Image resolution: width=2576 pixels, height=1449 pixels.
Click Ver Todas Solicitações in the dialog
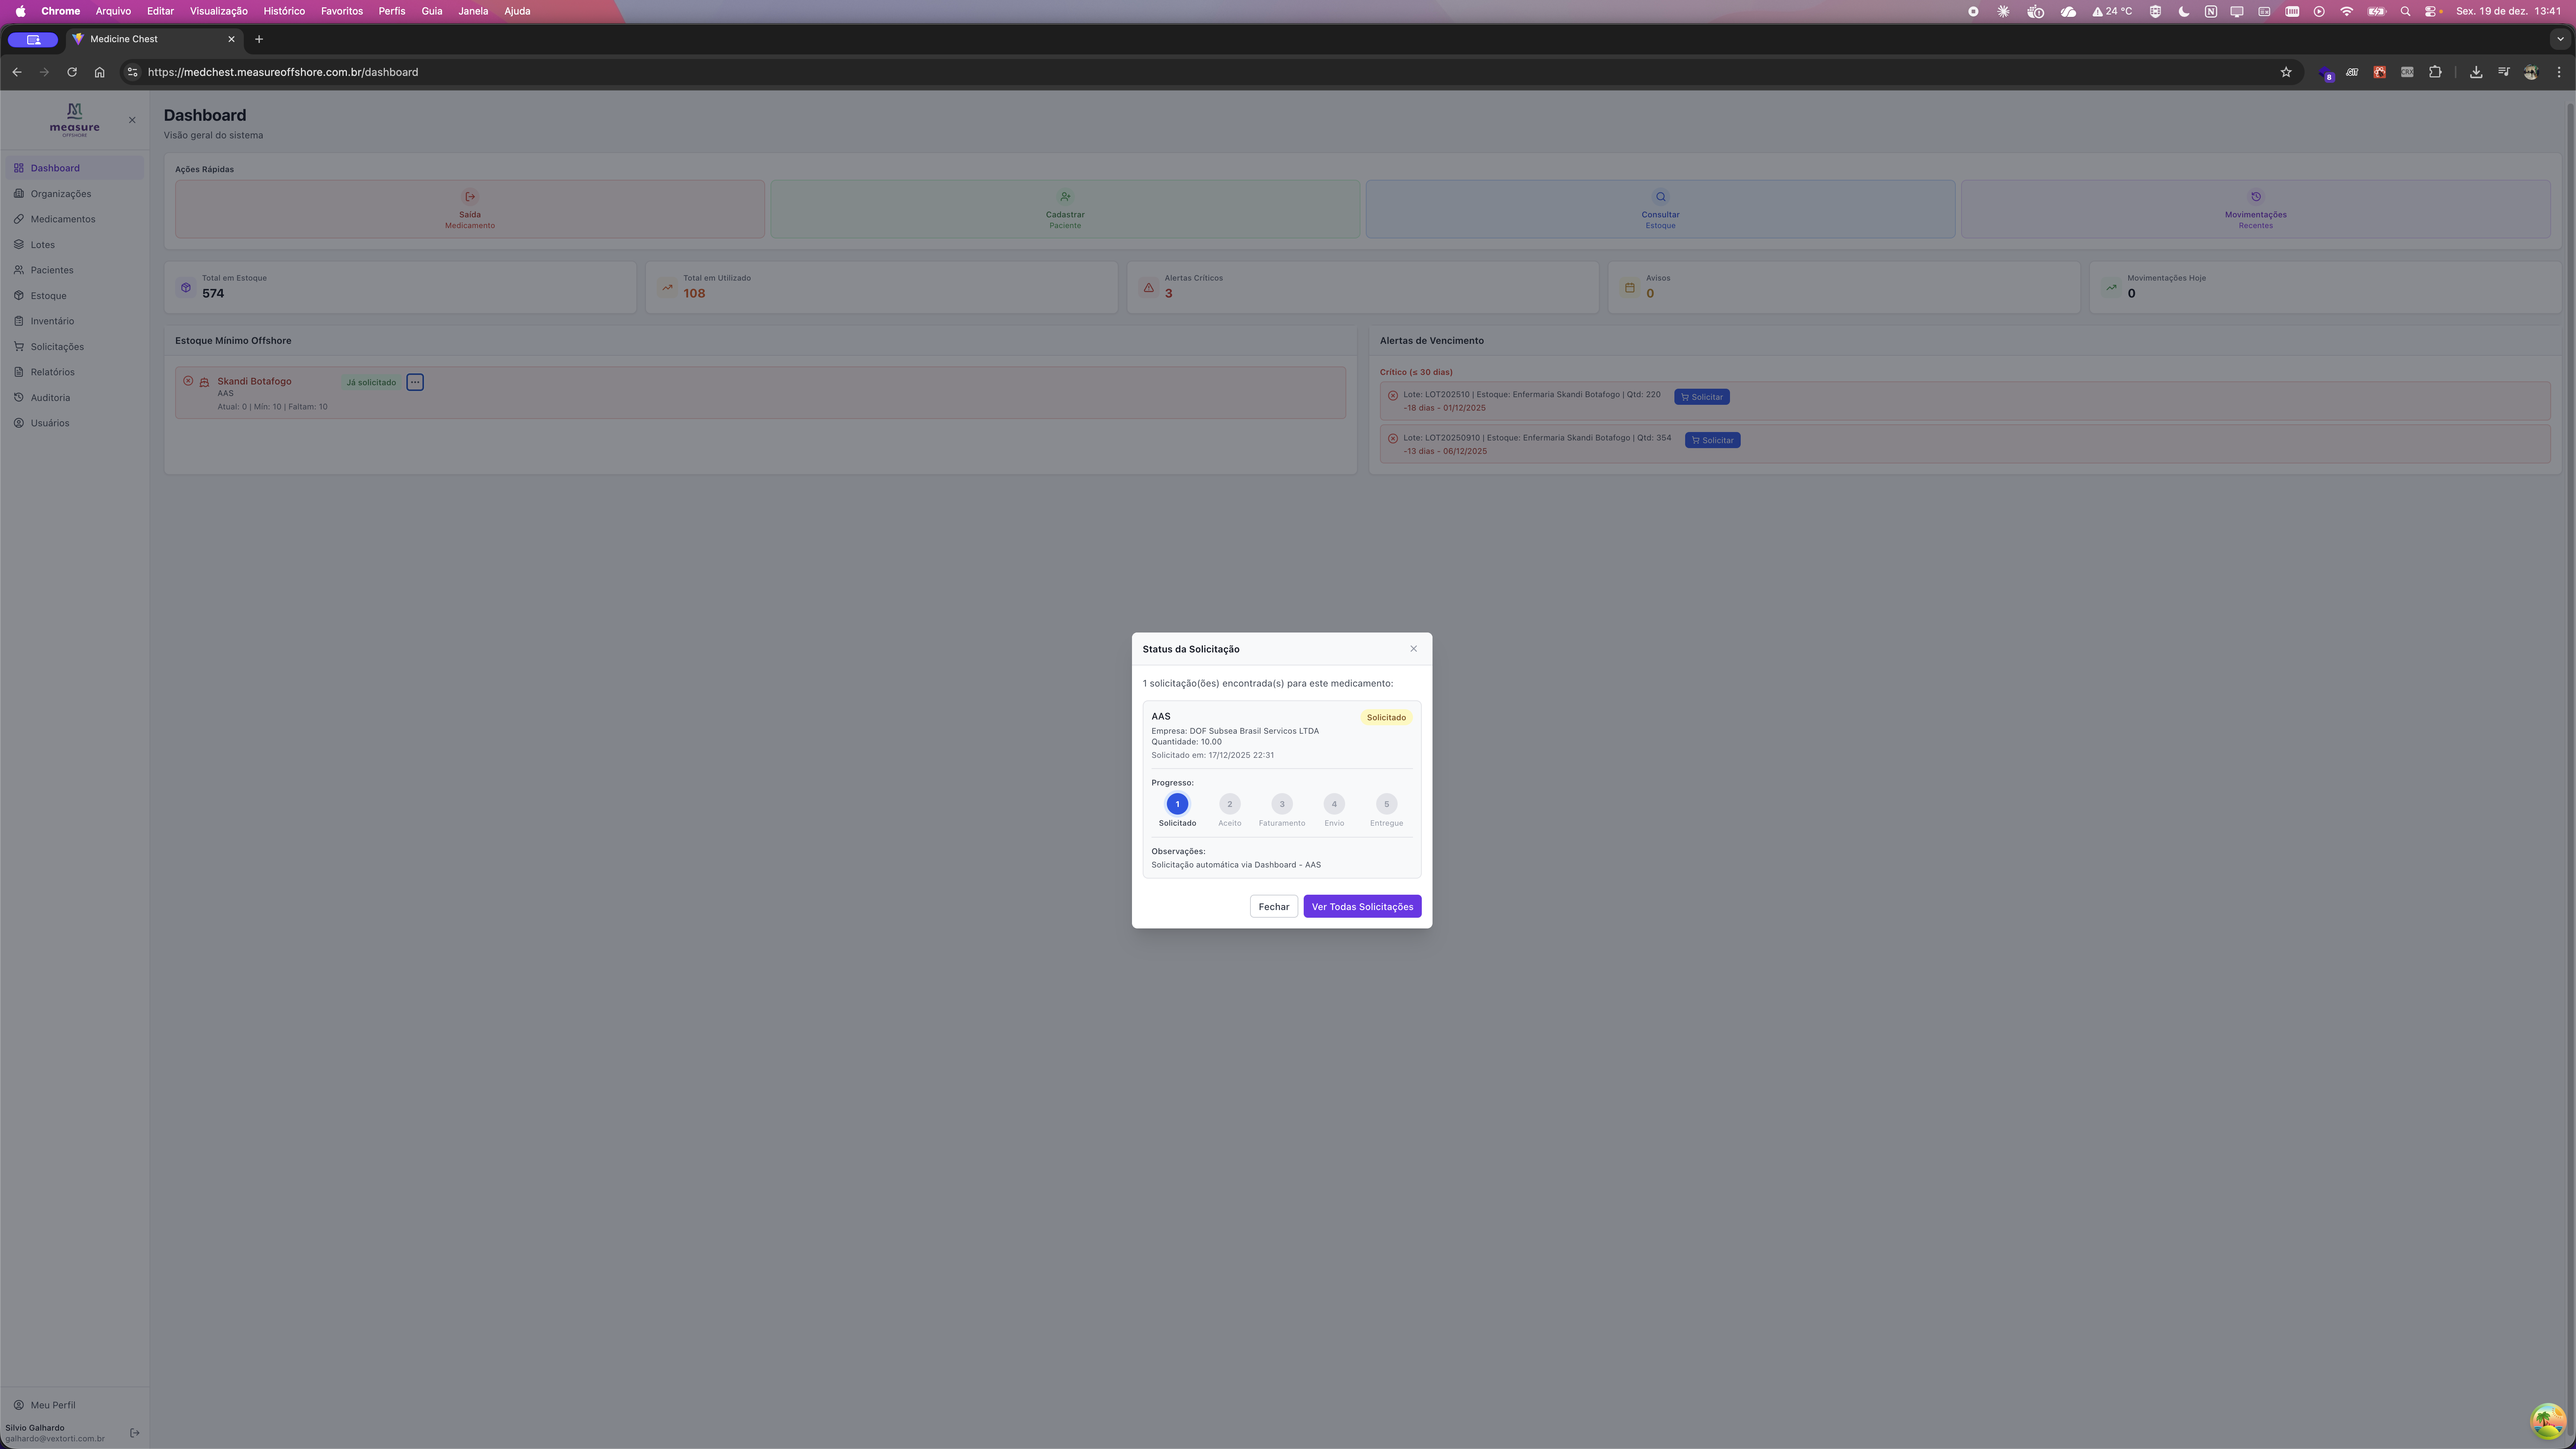coord(1362,906)
